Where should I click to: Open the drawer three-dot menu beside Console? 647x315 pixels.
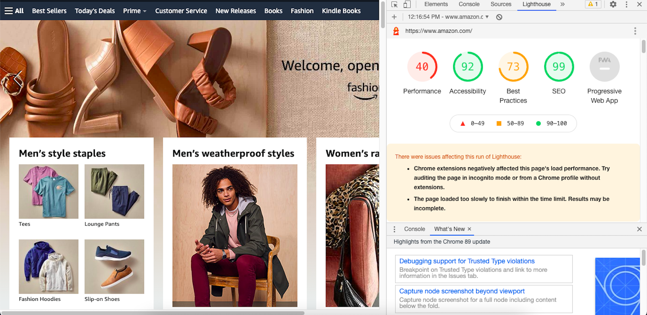click(394, 229)
